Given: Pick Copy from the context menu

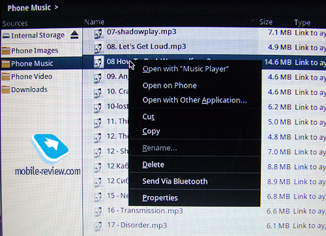Looking at the screenshot, I should click(151, 131).
